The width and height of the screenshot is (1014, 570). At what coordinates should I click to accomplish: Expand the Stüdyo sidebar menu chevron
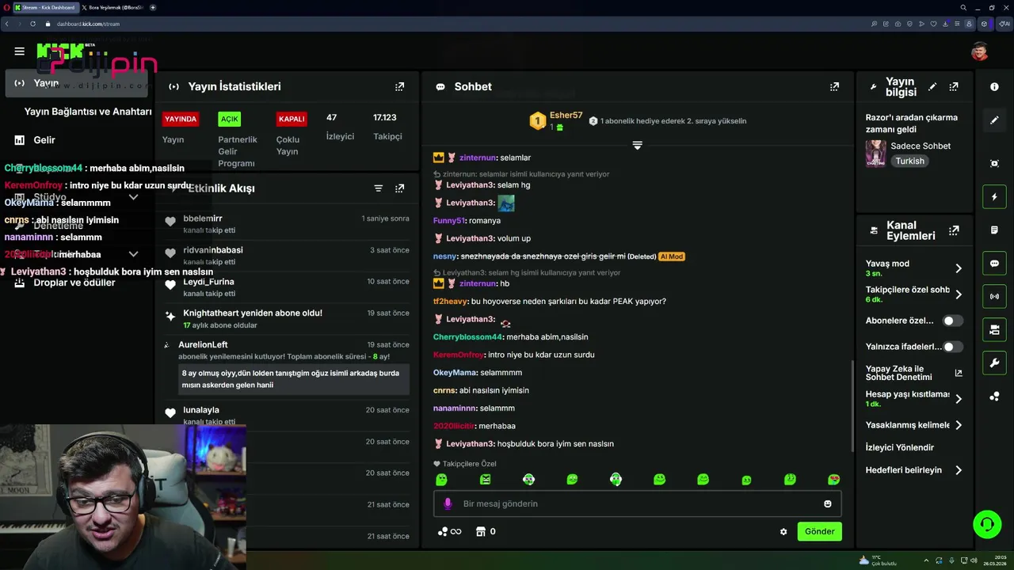pos(133,197)
